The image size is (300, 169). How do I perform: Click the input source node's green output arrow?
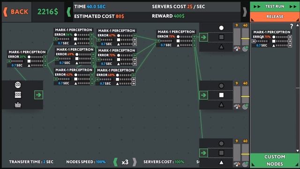(38, 95)
